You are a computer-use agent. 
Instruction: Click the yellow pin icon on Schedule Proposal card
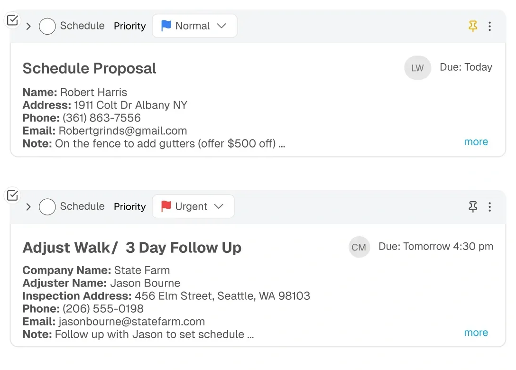click(473, 26)
